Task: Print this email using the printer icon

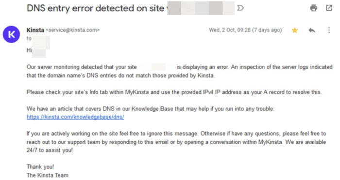Action: (x=314, y=8)
